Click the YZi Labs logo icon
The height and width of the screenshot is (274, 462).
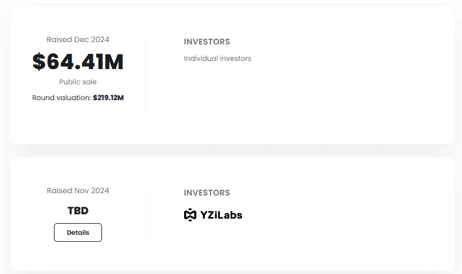point(190,215)
